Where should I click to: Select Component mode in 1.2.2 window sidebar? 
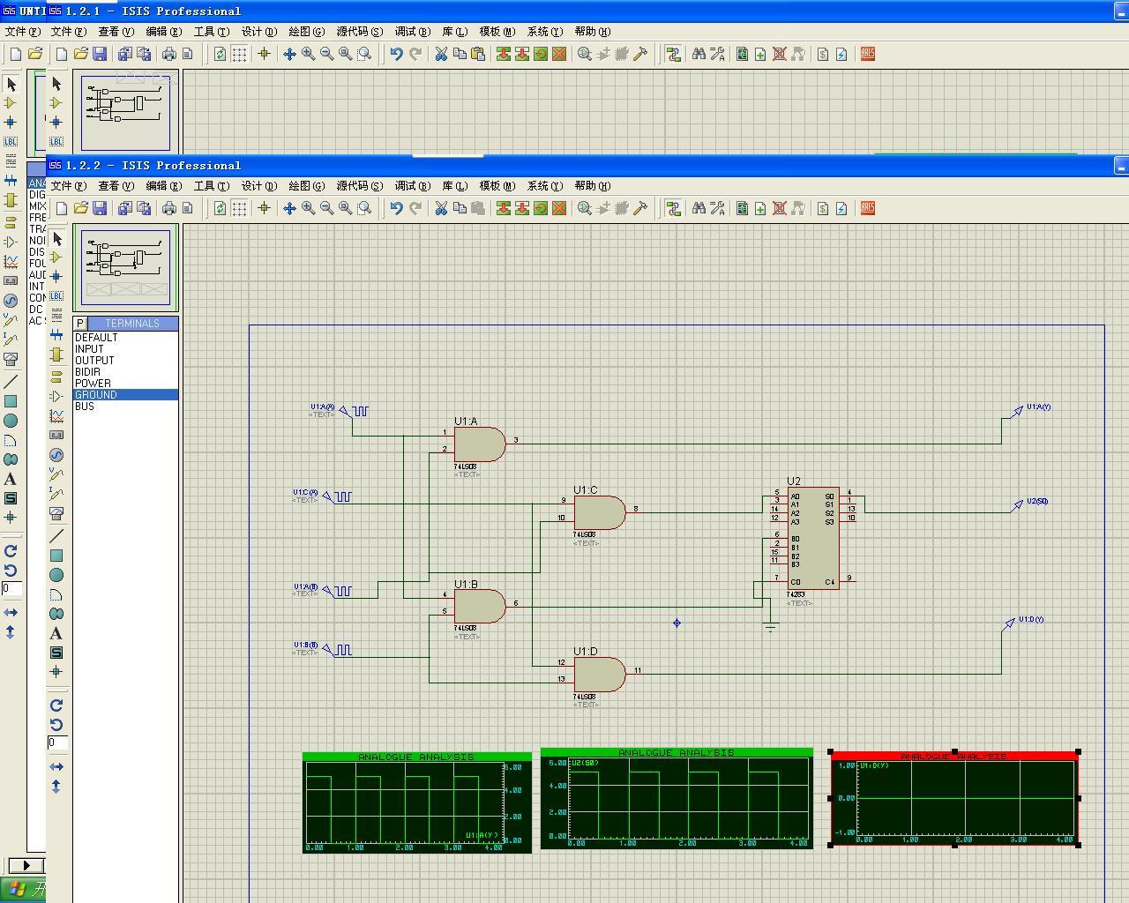pos(56,257)
